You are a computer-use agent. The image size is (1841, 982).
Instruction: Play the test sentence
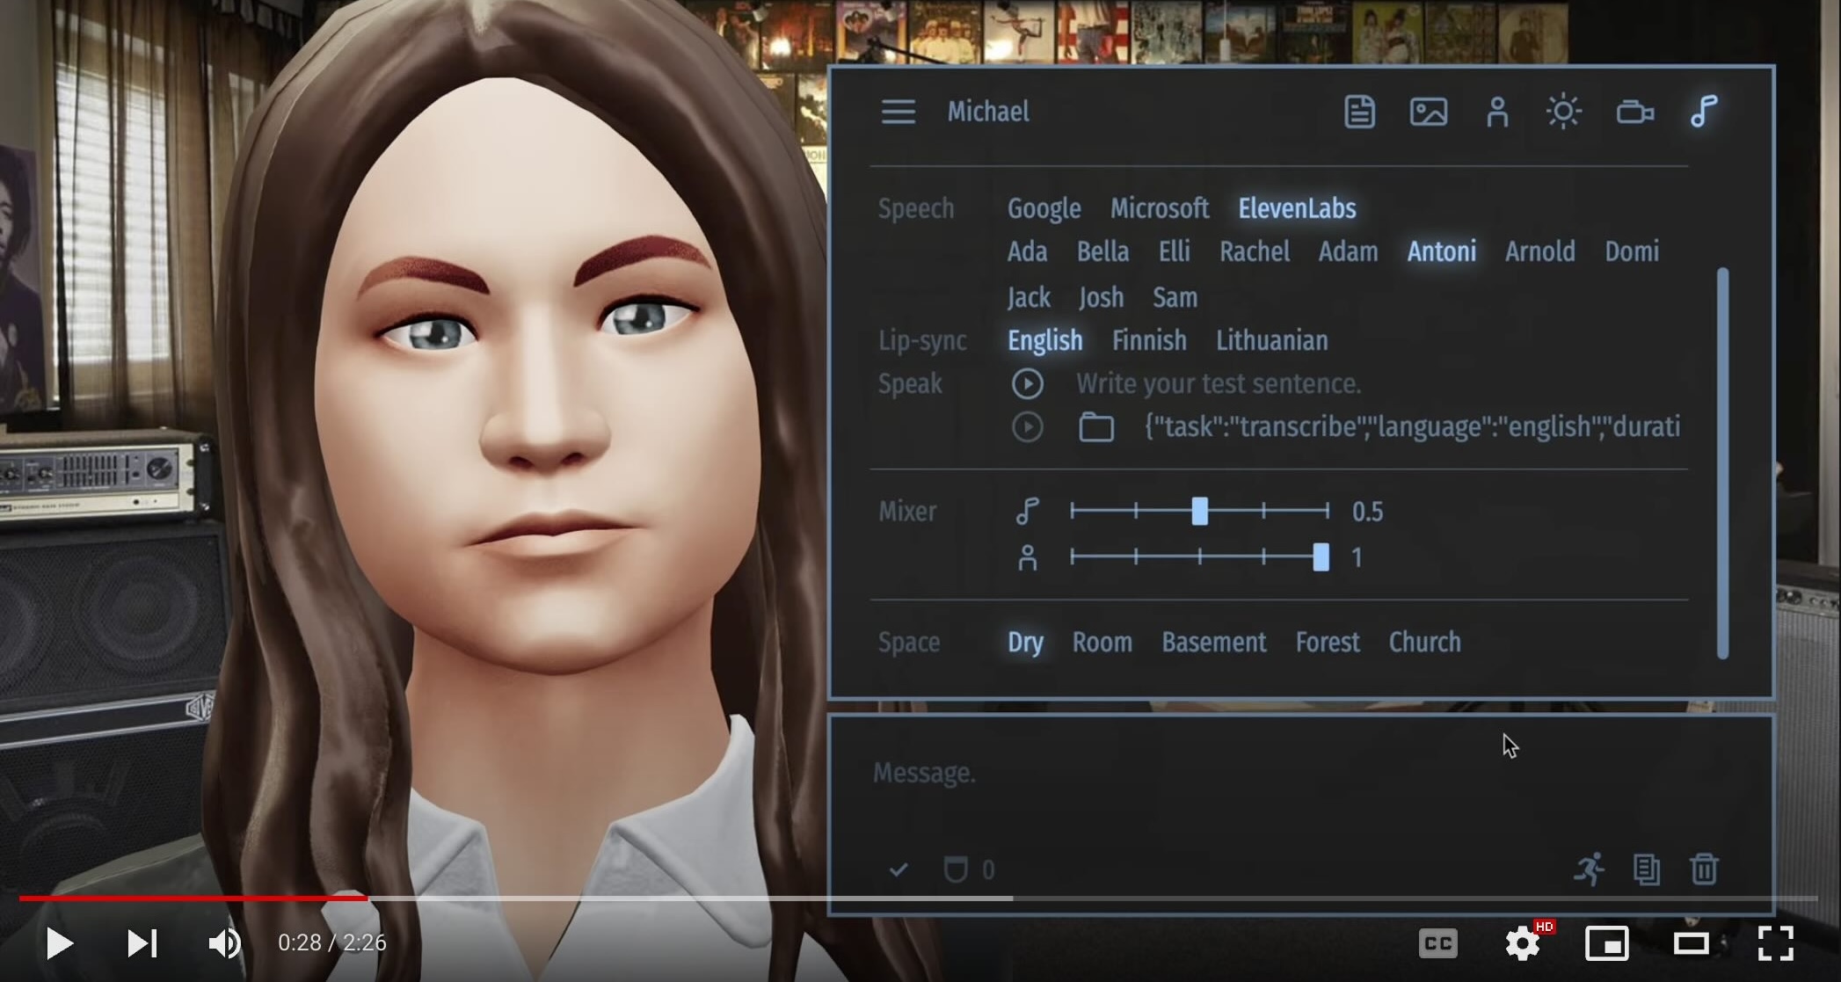pyautogui.click(x=1027, y=384)
